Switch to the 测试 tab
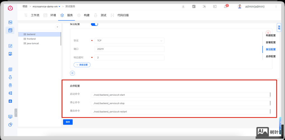The width and height of the screenshot is (285, 140). coord(100,15)
